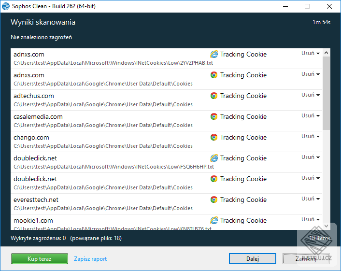This screenshot has height=271, width=341.
Task: Click Tracking Cookie label in everesttech.net row
Action: click(243, 200)
